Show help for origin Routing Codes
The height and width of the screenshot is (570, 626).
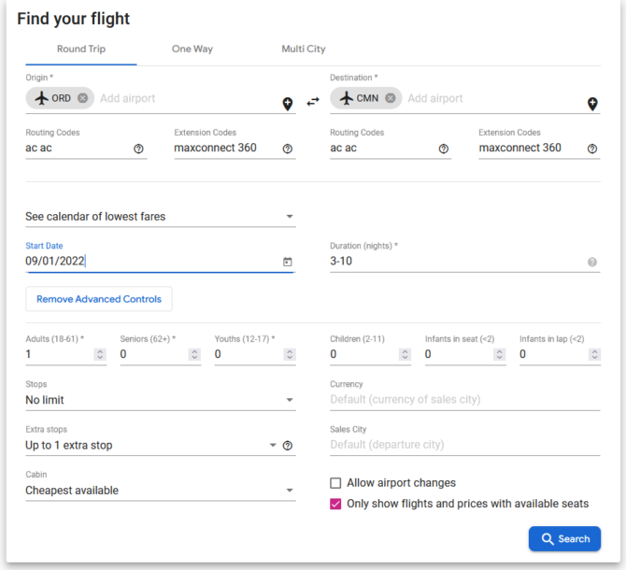tap(138, 149)
